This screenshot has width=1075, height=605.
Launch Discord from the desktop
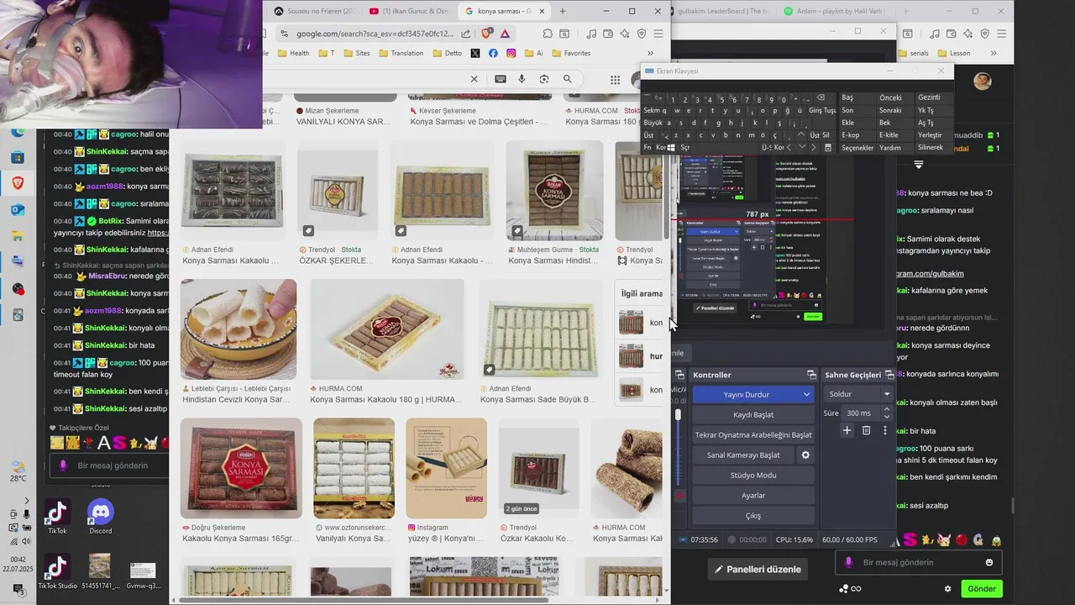100,517
